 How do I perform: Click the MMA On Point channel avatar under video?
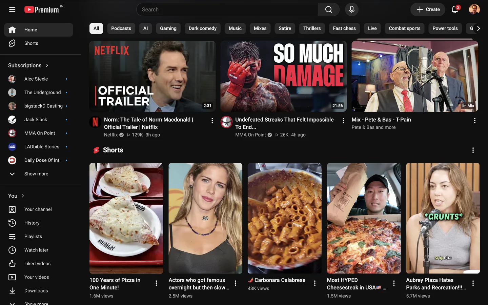point(226,122)
